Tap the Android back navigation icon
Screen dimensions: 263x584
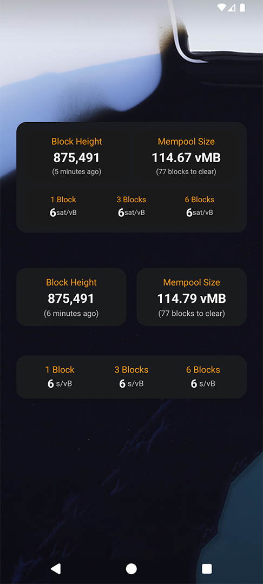pyautogui.click(x=56, y=569)
